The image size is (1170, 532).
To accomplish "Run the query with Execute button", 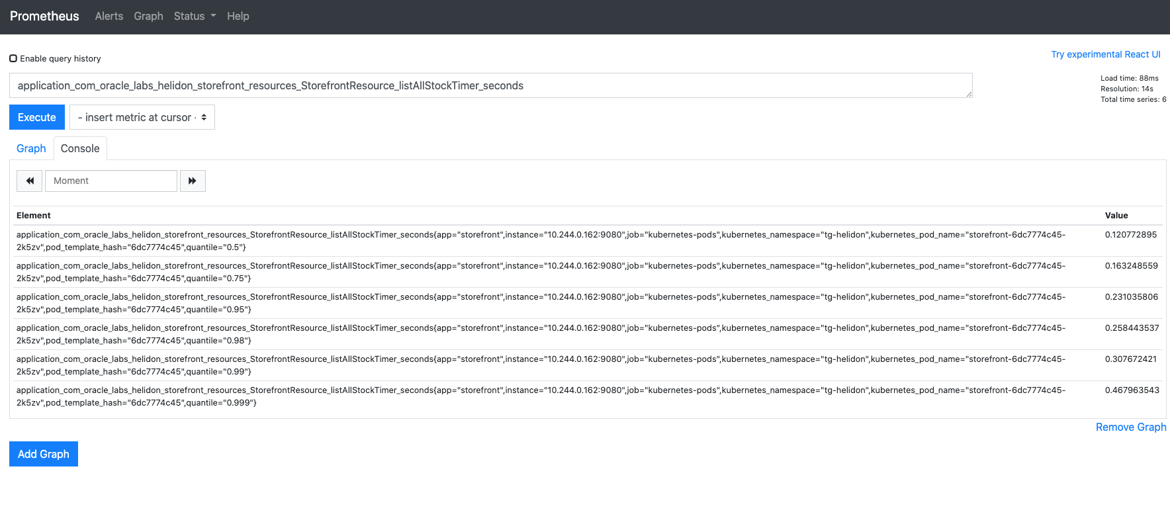I will click(x=37, y=117).
